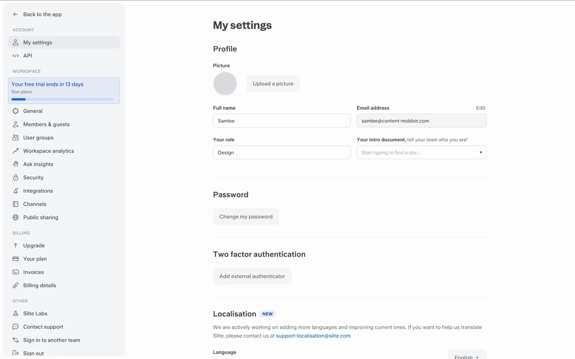Click the free trial progress bar

(x=62, y=99)
